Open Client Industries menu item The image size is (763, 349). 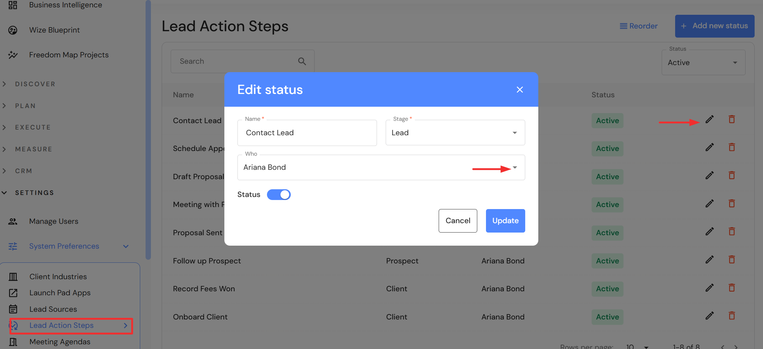58,277
